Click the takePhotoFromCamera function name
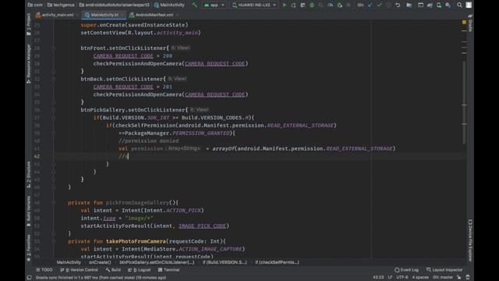This screenshot has height=281, width=499. (x=136, y=241)
